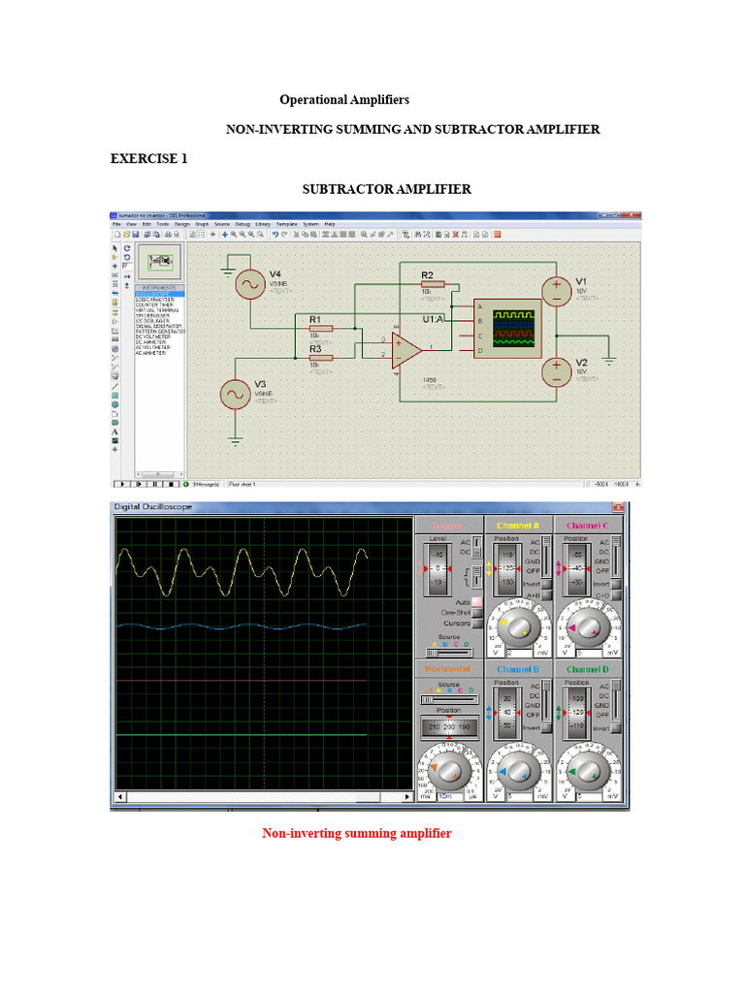745x993 pixels.
Task: Toggle the grid display toolbar icon
Action: [x=202, y=235]
